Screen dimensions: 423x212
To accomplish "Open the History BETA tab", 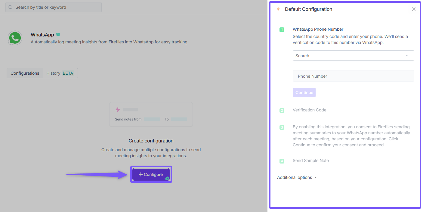I will coord(60,73).
